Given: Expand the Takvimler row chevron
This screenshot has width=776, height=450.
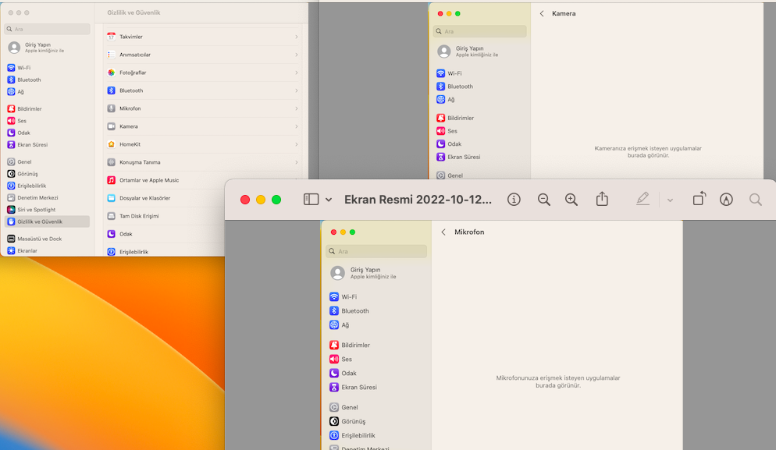Looking at the screenshot, I should [297, 37].
